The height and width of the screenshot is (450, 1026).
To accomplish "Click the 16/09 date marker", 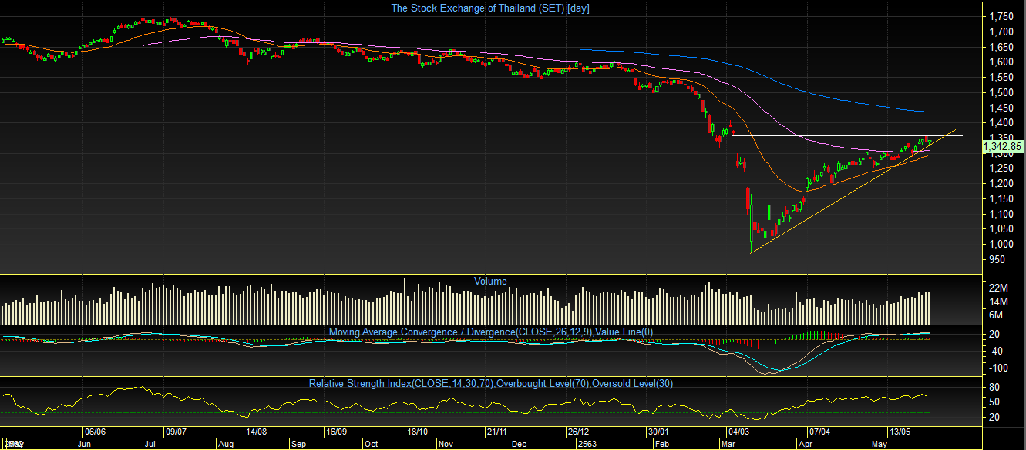I will coord(336,432).
